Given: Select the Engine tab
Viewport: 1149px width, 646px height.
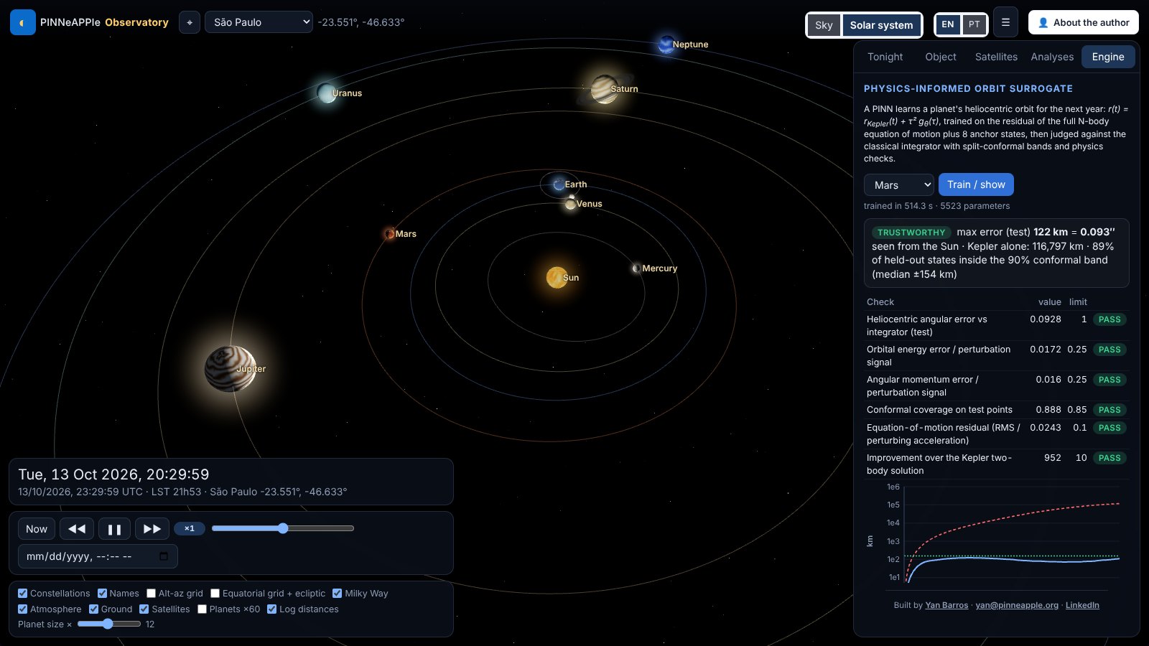Looking at the screenshot, I should (x=1108, y=57).
